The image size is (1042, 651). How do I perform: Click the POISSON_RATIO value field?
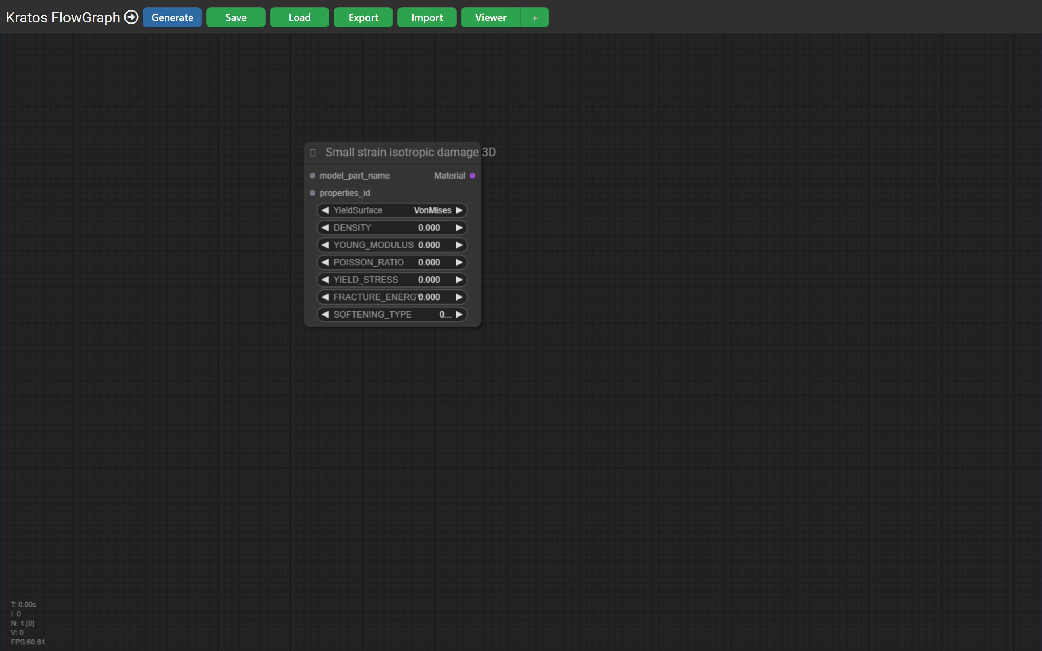coord(429,262)
